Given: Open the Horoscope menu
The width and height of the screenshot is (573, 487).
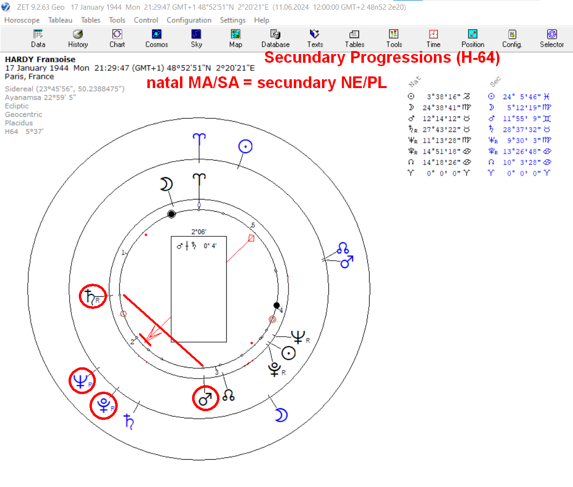Looking at the screenshot, I should coord(22,20).
